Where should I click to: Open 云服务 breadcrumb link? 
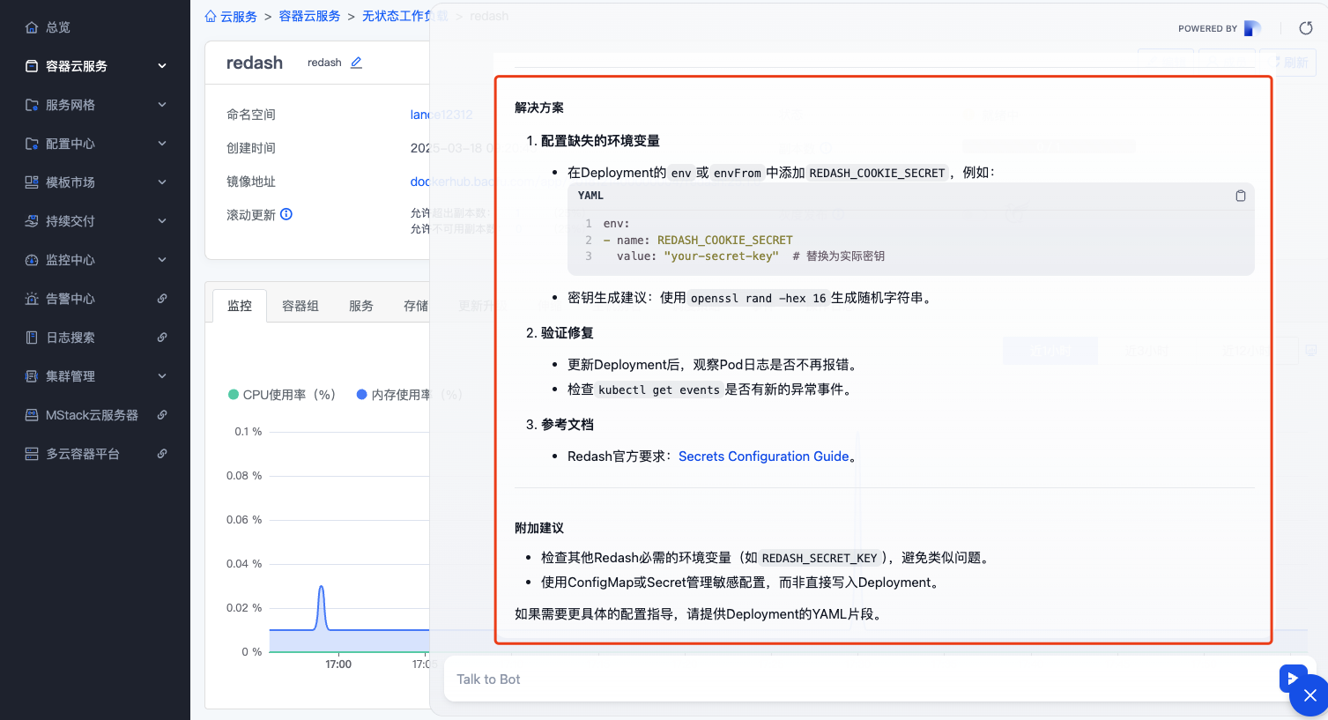pos(239,16)
